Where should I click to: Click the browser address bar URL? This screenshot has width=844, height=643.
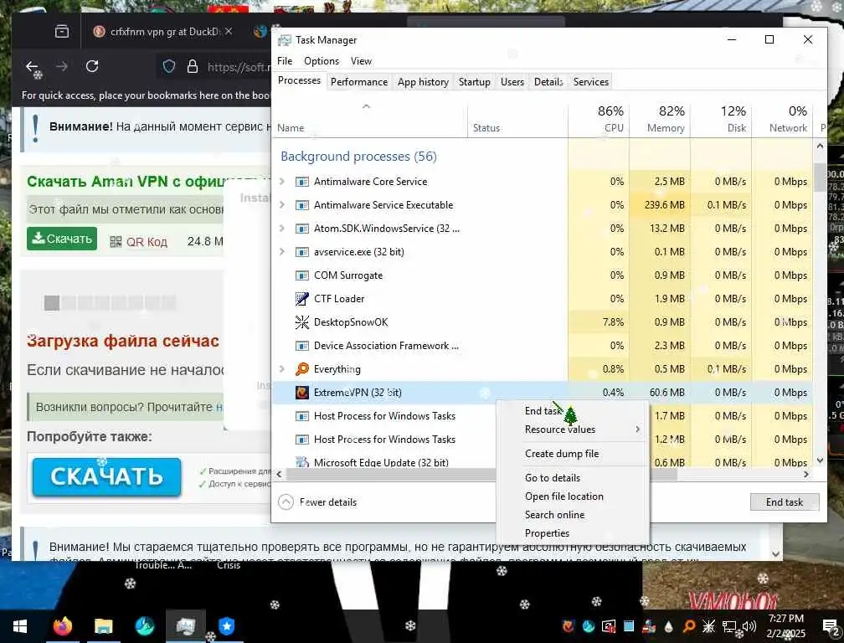[239, 67]
